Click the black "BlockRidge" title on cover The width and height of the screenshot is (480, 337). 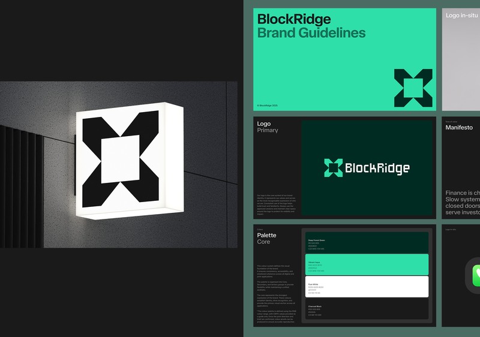click(x=294, y=19)
